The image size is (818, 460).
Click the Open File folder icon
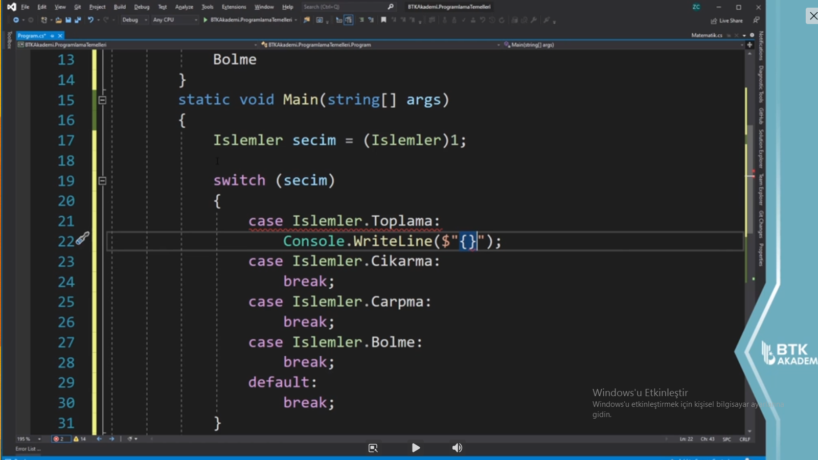[59, 20]
